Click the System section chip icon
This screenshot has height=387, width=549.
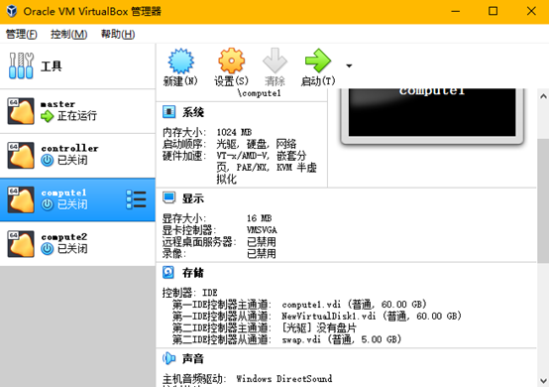[x=168, y=112]
